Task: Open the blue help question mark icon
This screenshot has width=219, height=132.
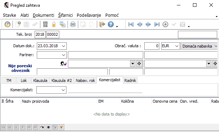Action: point(111,24)
